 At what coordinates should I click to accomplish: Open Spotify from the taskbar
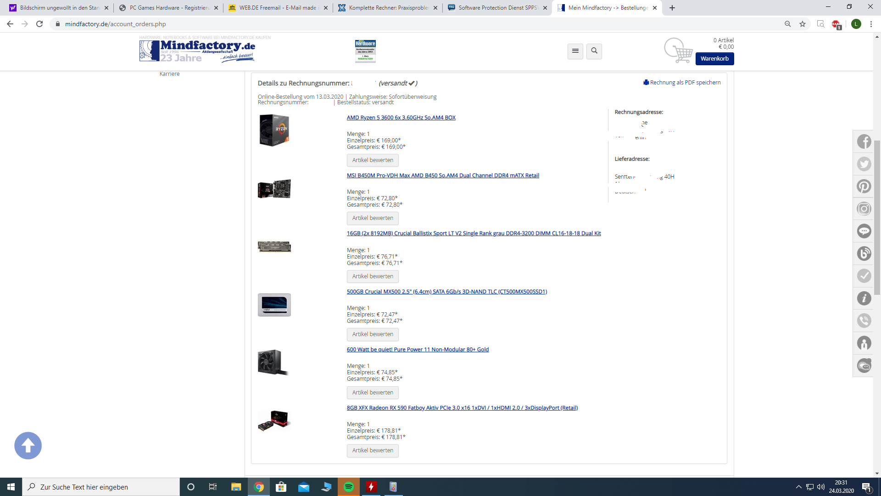click(x=349, y=487)
